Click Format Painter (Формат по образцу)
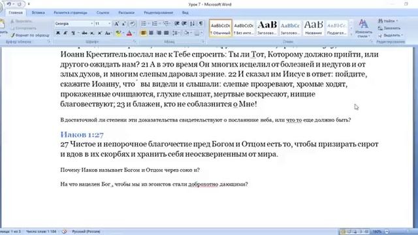The image size is (418, 235). pos(30,35)
